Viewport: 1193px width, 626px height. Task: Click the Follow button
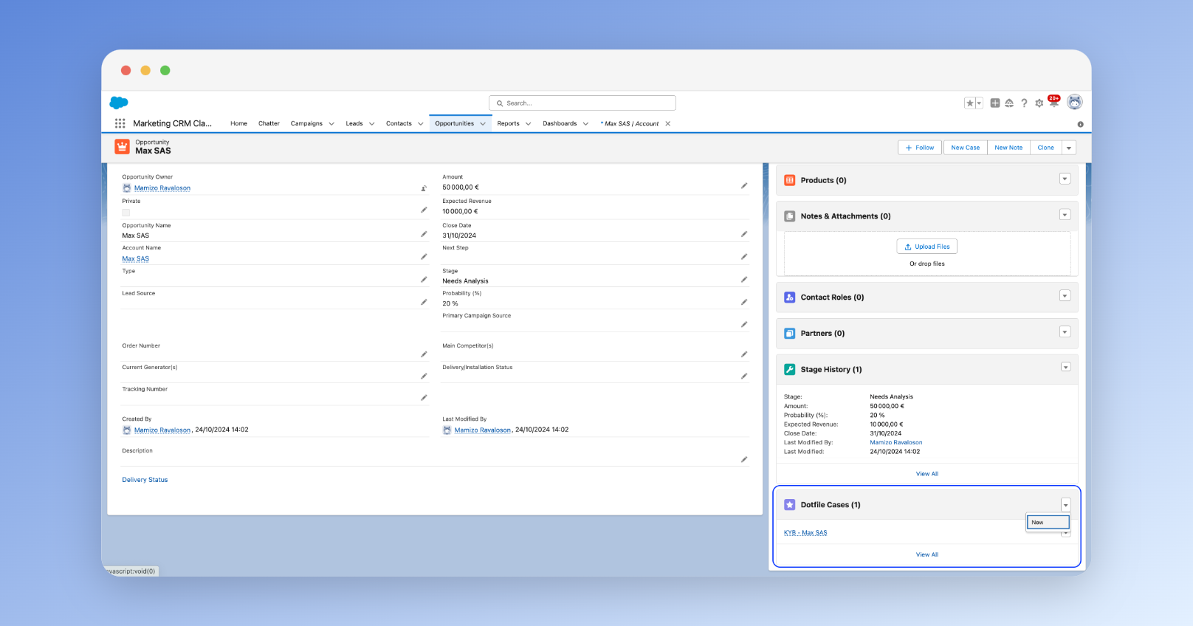tap(920, 148)
